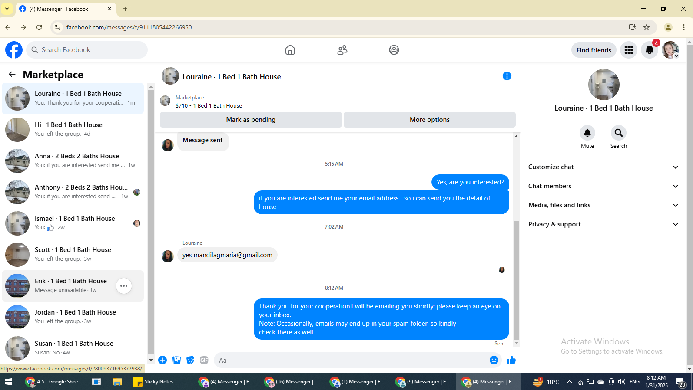Open File Explorer from the taskbar

pos(117,382)
